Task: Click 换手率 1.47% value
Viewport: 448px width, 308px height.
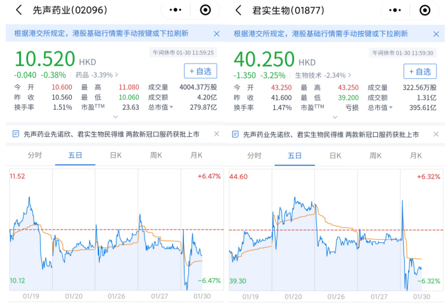Action: pos(282,108)
